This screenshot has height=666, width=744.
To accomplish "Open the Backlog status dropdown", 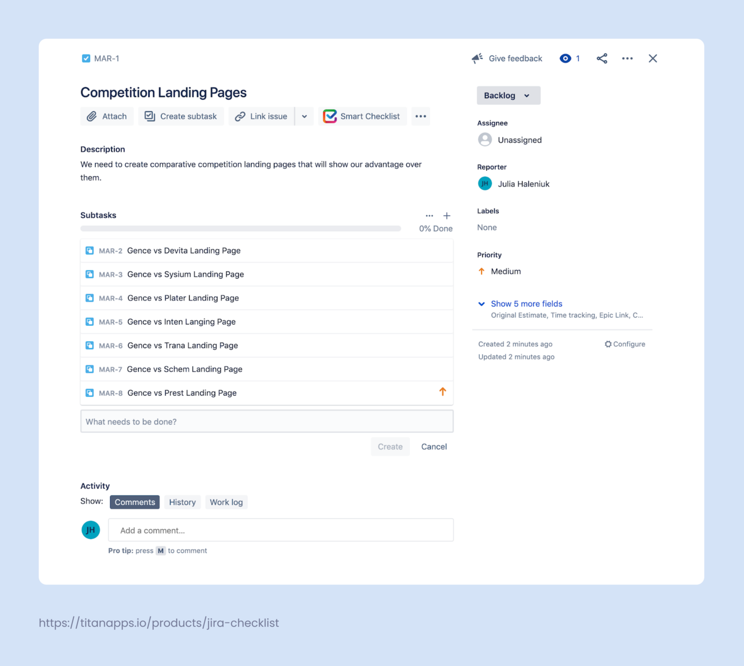I will [508, 95].
